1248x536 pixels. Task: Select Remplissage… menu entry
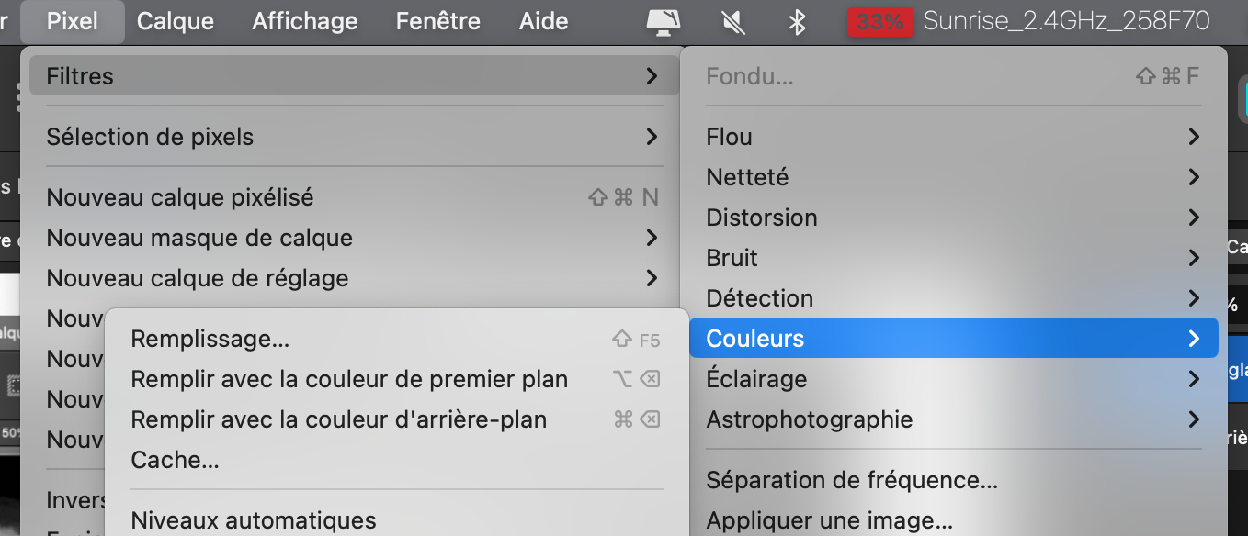coord(397,339)
